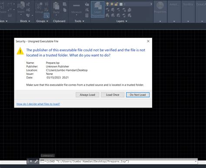
Task: Open Edit Attributes dropdown arrow
Action: click(32, 15)
